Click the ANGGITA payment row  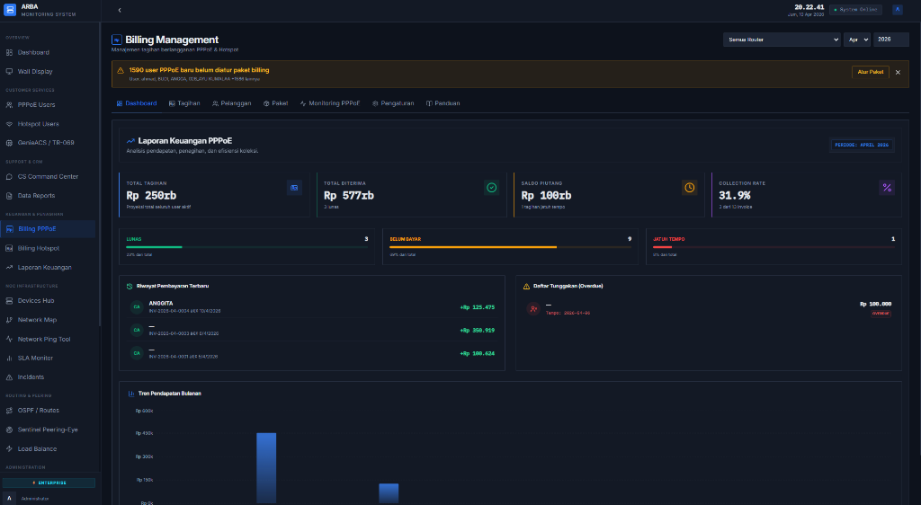[312, 306]
